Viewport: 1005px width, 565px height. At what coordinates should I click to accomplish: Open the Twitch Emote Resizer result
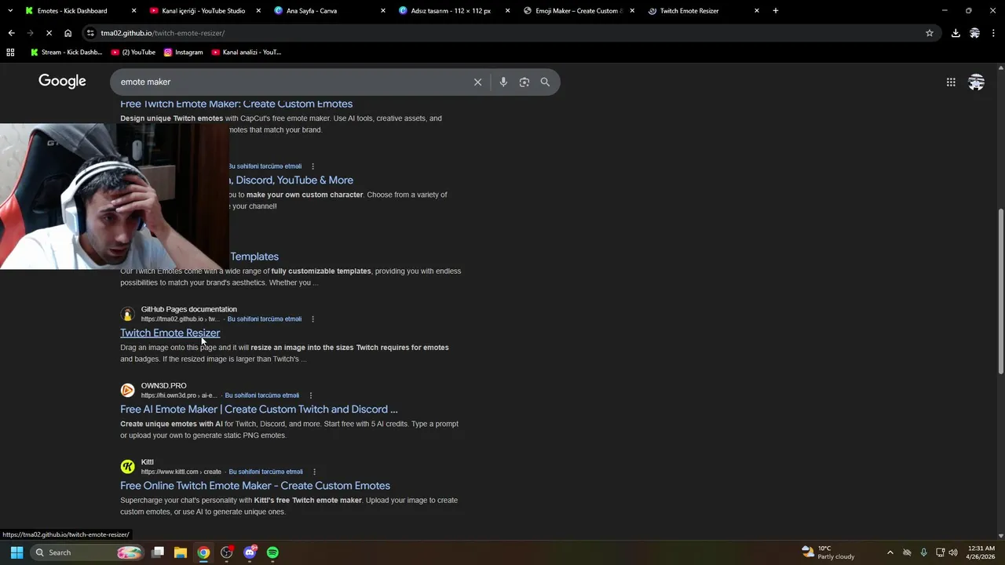pyautogui.click(x=170, y=333)
